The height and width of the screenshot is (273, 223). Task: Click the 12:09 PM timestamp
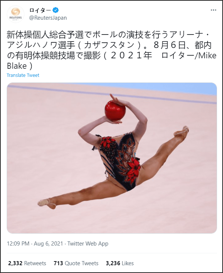click(x=18, y=243)
